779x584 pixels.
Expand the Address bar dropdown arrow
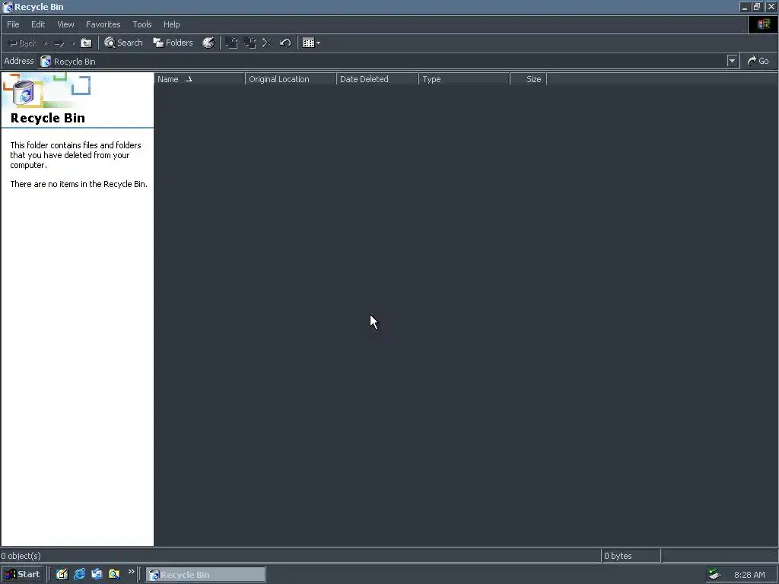click(x=732, y=61)
